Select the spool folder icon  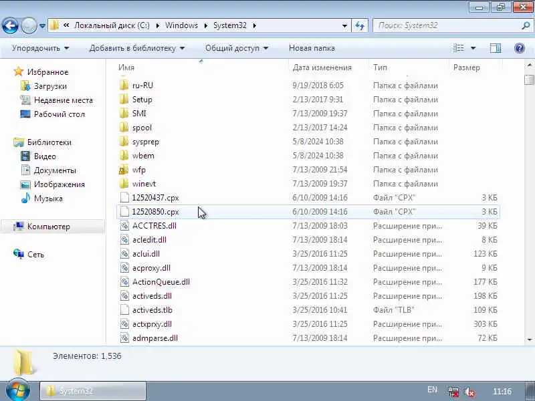coord(124,128)
